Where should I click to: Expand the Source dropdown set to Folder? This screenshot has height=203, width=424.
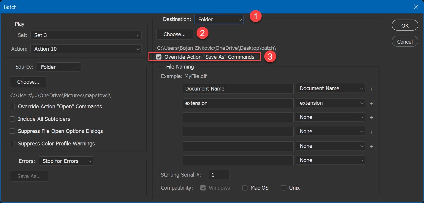(59, 67)
